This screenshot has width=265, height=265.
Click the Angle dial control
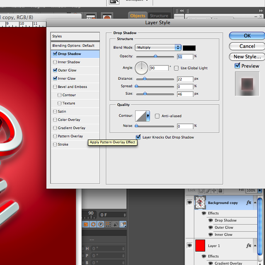click(142, 68)
